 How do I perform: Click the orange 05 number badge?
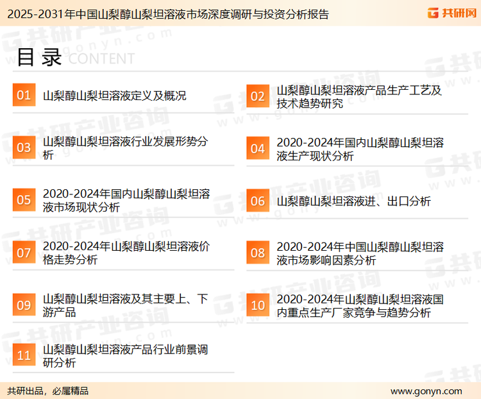pos(24,199)
